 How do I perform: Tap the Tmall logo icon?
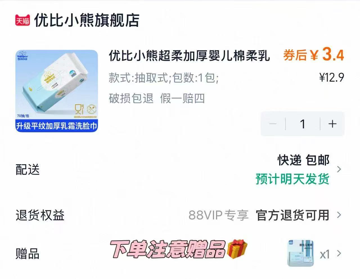[22, 20]
